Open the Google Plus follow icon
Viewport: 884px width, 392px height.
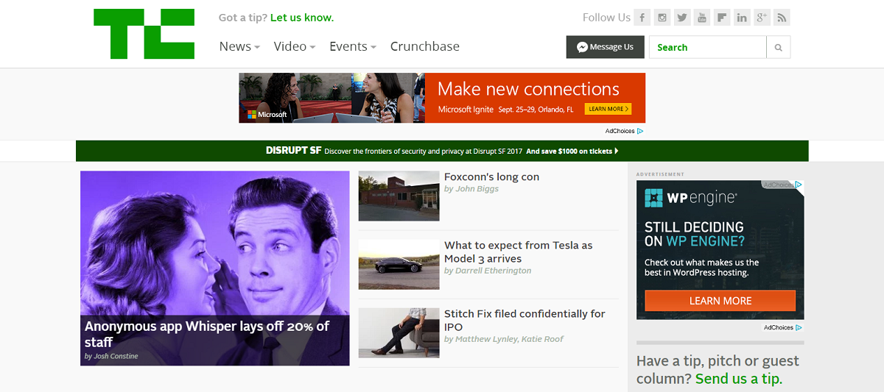point(762,18)
